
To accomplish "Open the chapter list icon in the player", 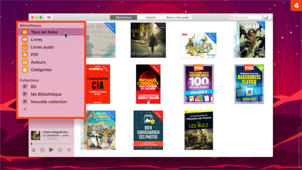I will pyautogui.click(x=69, y=150).
